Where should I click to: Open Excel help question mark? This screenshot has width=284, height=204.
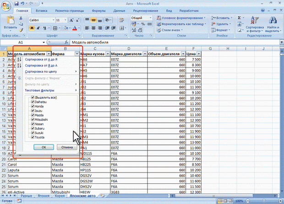[263, 11]
